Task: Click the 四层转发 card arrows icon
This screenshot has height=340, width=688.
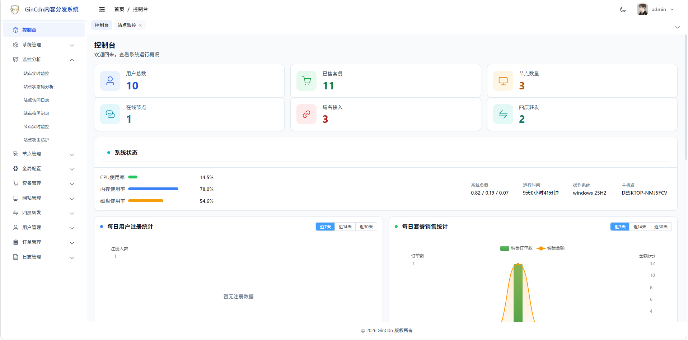Action: (x=503, y=114)
